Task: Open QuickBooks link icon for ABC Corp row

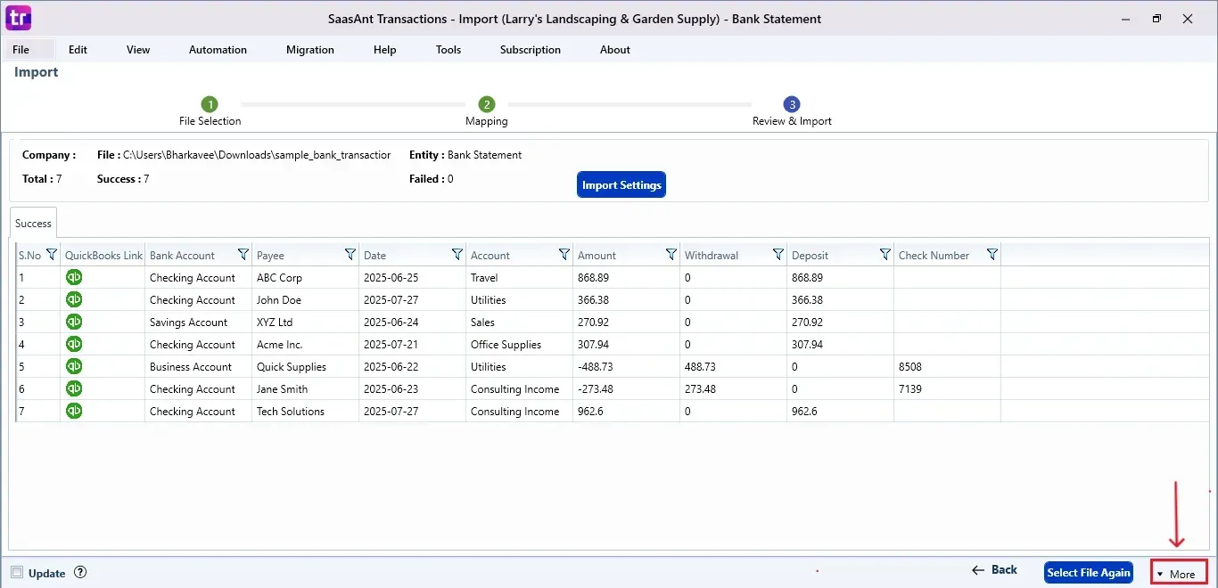Action: coord(74,277)
